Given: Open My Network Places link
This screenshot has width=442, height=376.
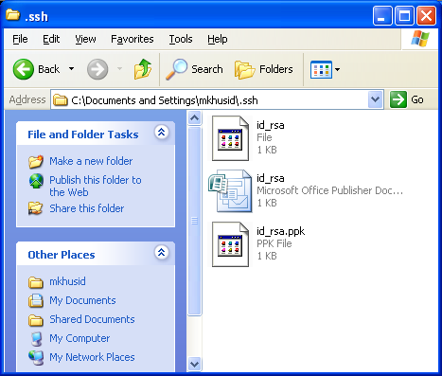Looking at the screenshot, I should (92, 357).
